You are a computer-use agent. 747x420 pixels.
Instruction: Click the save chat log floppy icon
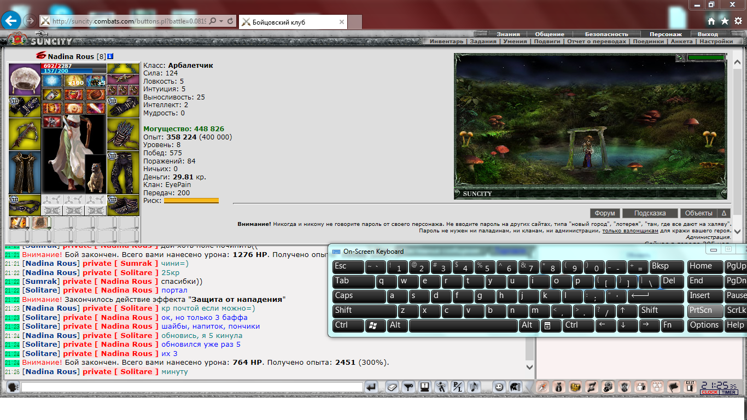(424, 387)
